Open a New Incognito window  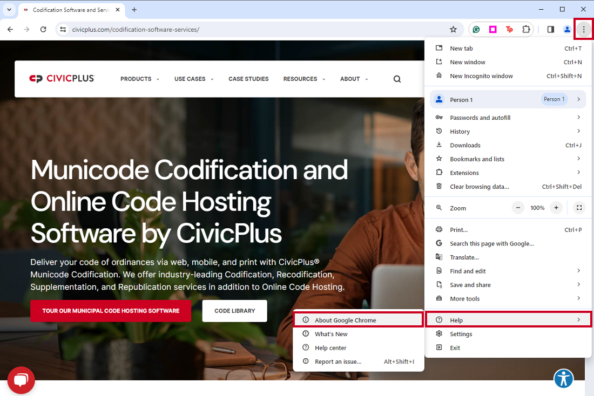[508, 76]
